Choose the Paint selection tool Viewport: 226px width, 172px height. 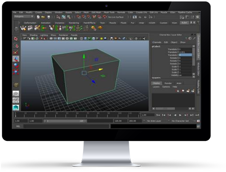click(x=16, y=52)
